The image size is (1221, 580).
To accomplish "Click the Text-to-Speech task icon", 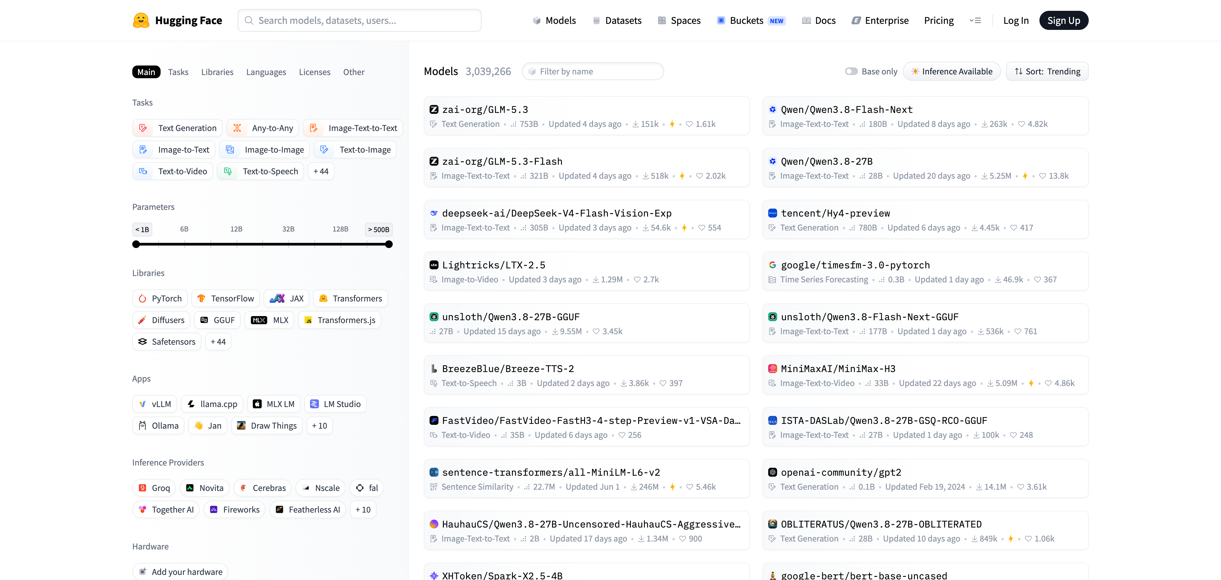I will pyautogui.click(x=228, y=171).
